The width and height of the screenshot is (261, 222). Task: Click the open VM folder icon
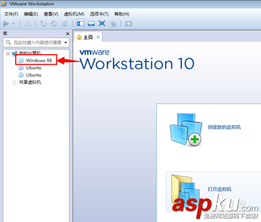pos(185,191)
